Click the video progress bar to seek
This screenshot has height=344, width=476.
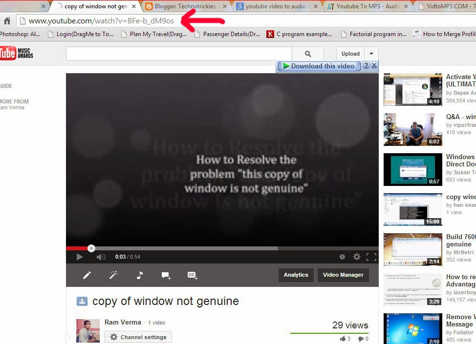click(195, 248)
